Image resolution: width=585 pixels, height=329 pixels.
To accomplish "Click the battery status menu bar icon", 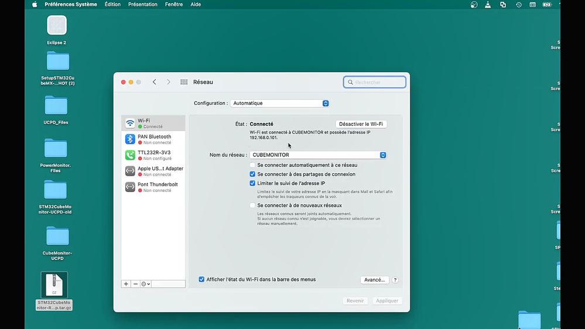I will [x=547, y=5].
